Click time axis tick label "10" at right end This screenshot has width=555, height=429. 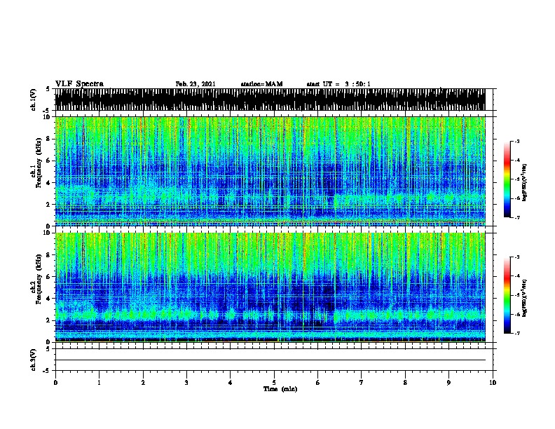pyautogui.click(x=493, y=383)
